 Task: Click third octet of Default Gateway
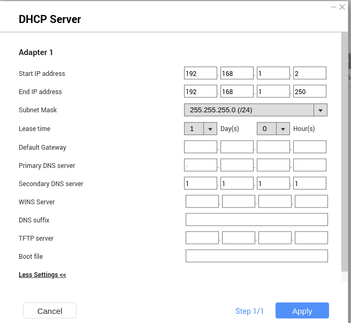(x=273, y=147)
